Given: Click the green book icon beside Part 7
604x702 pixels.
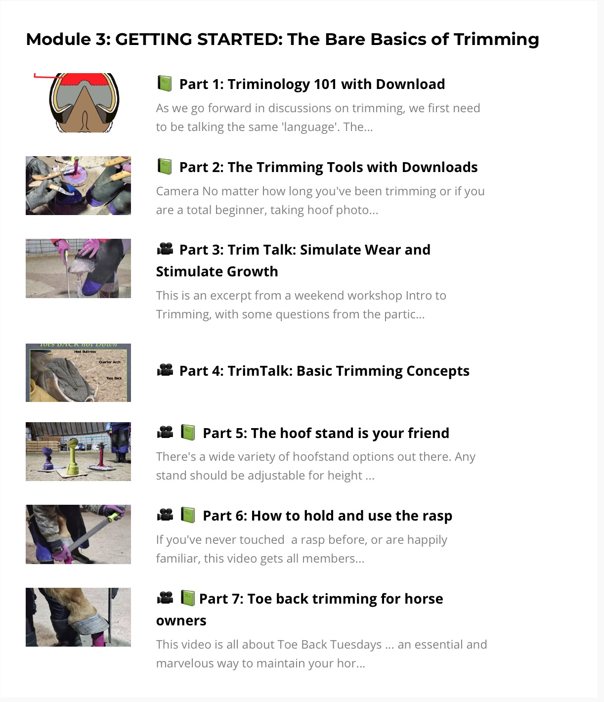Looking at the screenshot, I should (x=188, y=598).
